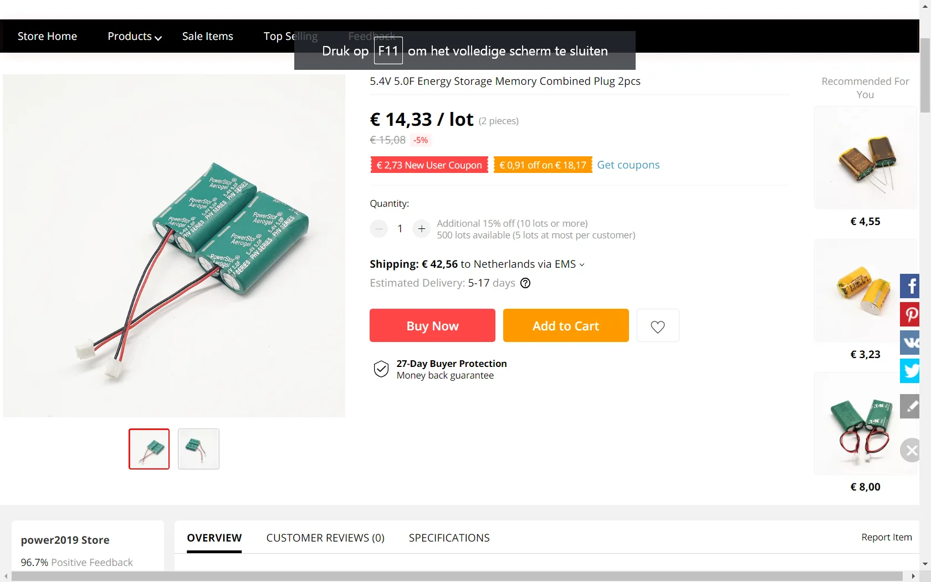The width and height of the screenshot is (931, 582).
Task: Share product on Twitter
Action: [x=910, y=371]
